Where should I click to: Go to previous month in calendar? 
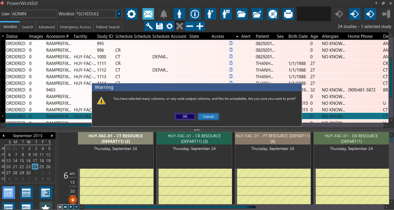tap(4, 136)
